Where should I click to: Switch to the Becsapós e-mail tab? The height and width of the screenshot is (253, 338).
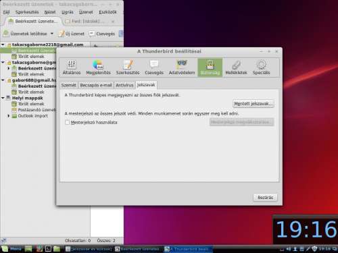(96, 85)
